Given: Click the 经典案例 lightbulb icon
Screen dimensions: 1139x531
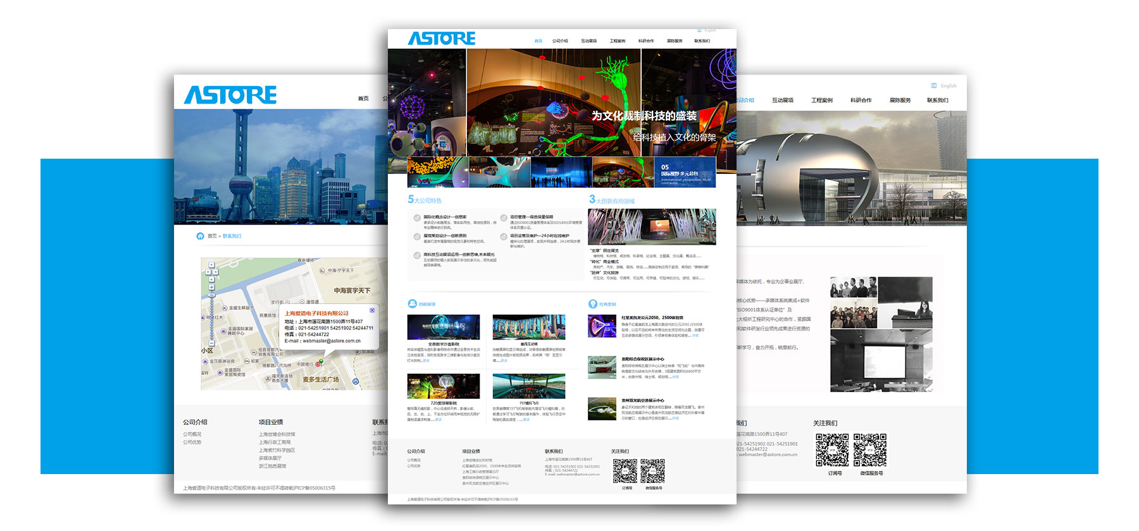Looking at the screenshot, I should (x=592, y=304).
